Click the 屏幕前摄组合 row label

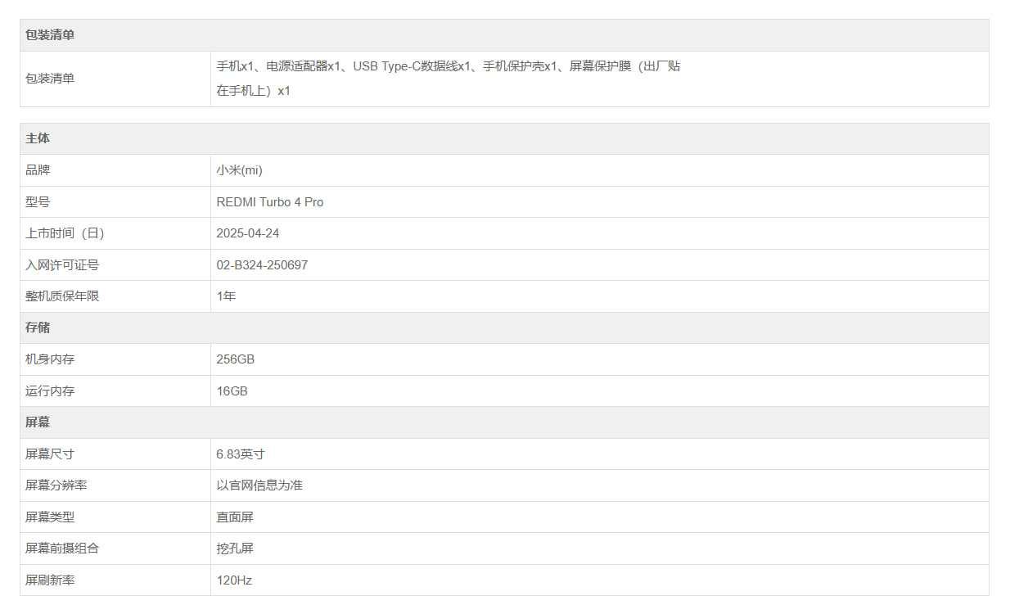[62, 549]
